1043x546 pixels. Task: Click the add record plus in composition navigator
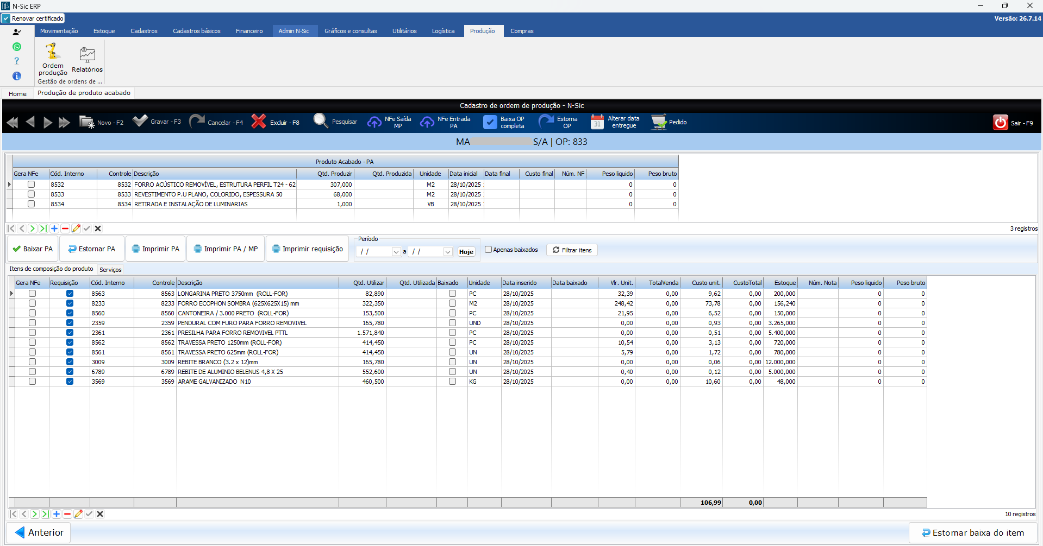pos(57,514)
